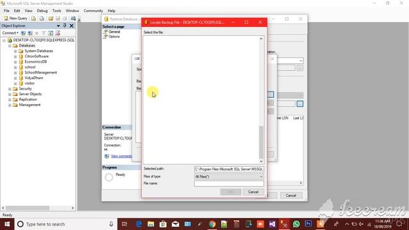Screen dimensions: 409x230
Task: Click the Disconnect icon in Object Explorer
Action: point(30,33)
